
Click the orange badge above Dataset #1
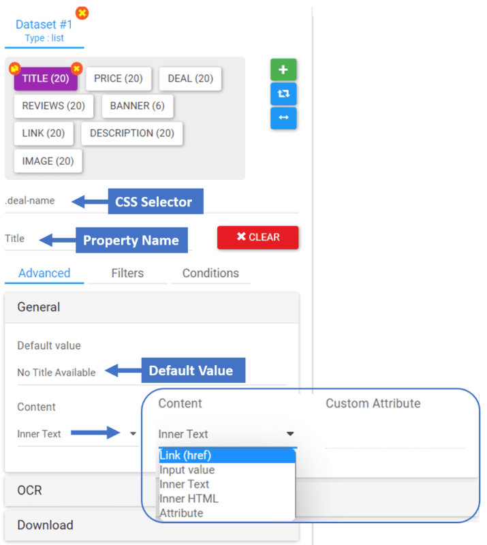[82, 12]
